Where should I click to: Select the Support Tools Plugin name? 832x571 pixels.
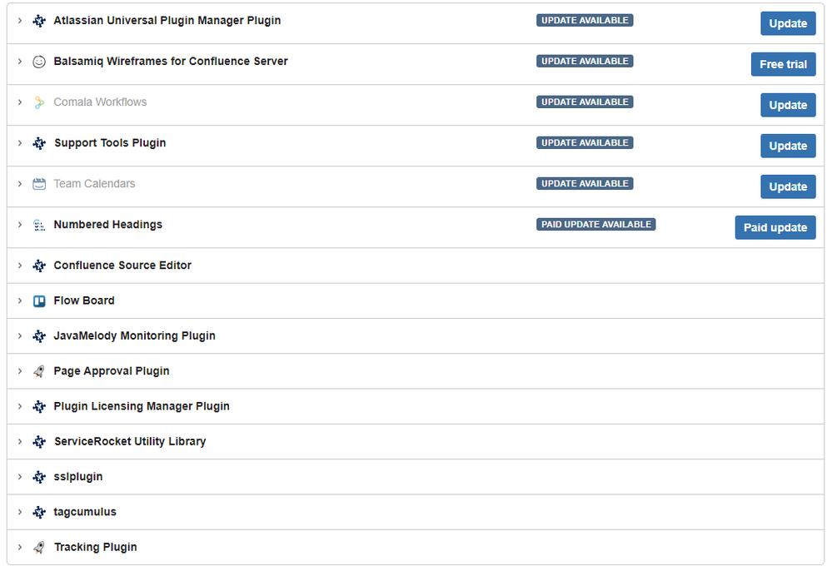pyautogui.click(x=110, y=143)
